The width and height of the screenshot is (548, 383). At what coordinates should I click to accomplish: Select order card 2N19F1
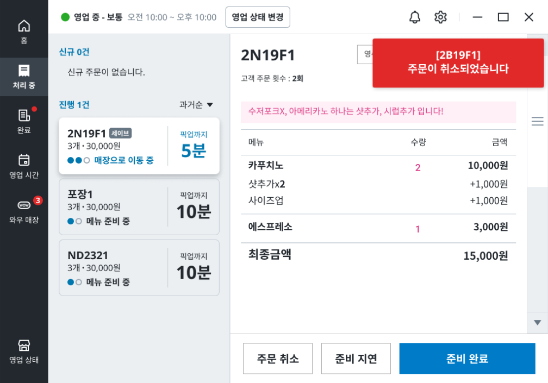pos(139,146)
